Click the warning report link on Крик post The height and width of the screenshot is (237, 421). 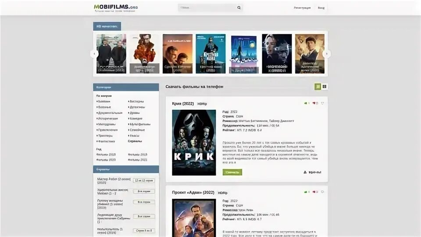click(312, 172)
